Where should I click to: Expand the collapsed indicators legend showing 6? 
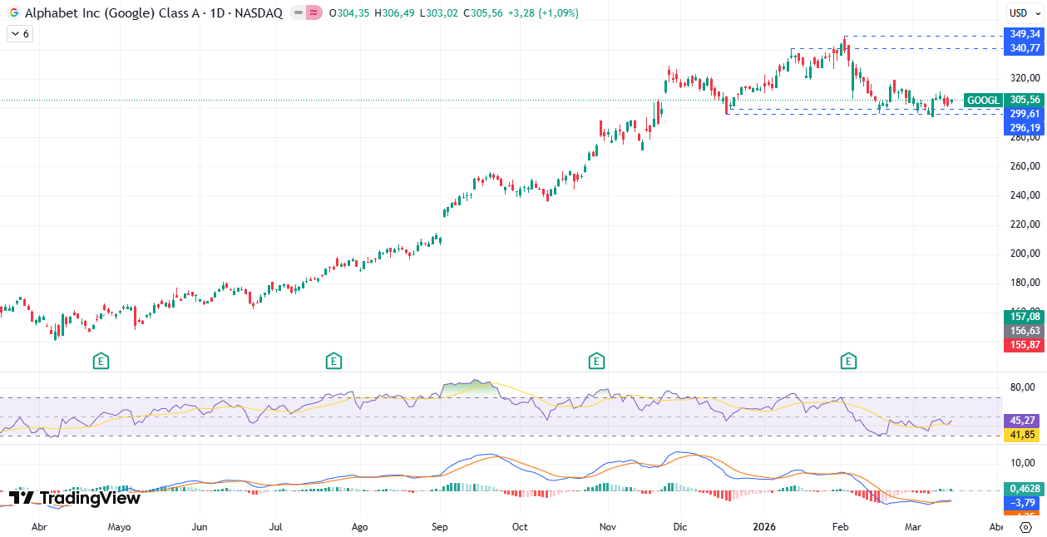[19, 34]
